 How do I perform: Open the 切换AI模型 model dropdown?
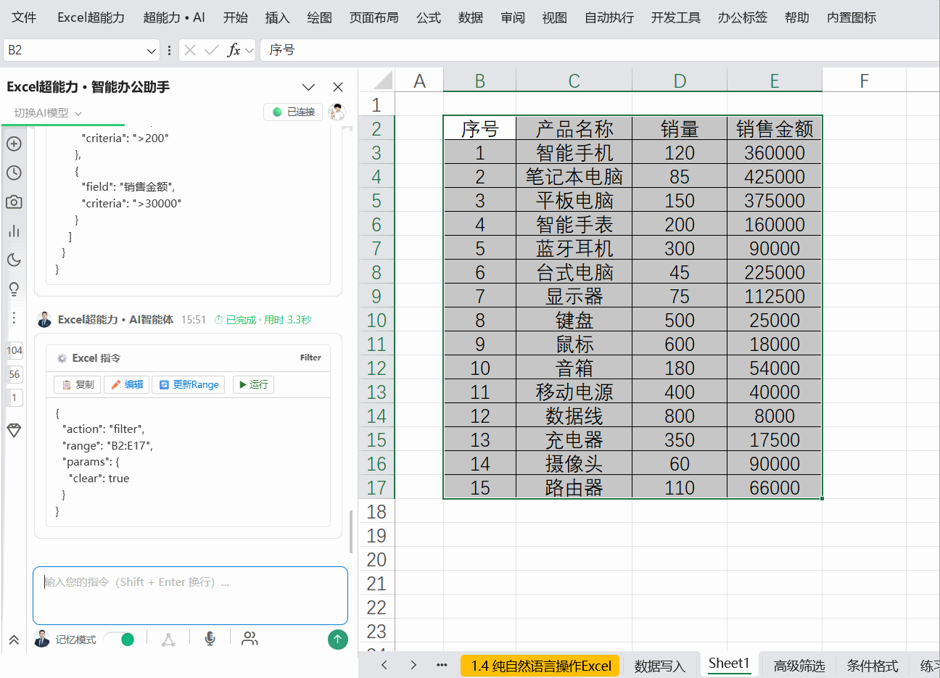point(48,112)
